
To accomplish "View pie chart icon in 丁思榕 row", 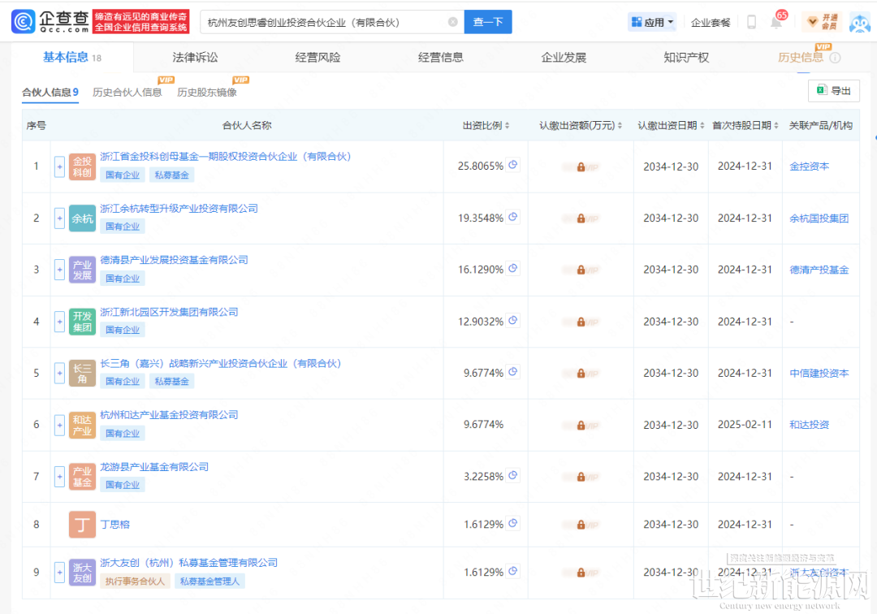I will (x=513, y=523).
